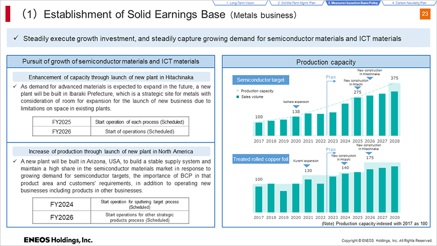The height and width of the screenshot is (246, 437).
Task: Click the ENEOS Holdings, Inc. logo
Action: point(58,240)
